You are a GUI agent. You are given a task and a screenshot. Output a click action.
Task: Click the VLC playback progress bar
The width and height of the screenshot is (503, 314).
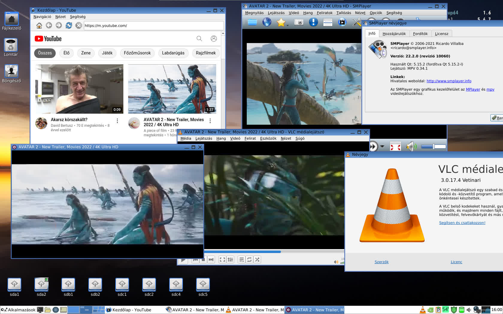tap(274, 252)
